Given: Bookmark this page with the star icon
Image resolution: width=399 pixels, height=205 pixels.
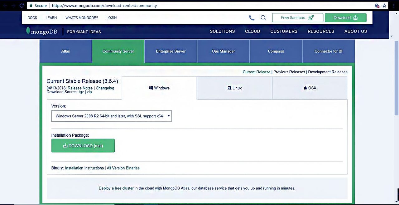Looking at the screenshot, I should click(384, 6).
